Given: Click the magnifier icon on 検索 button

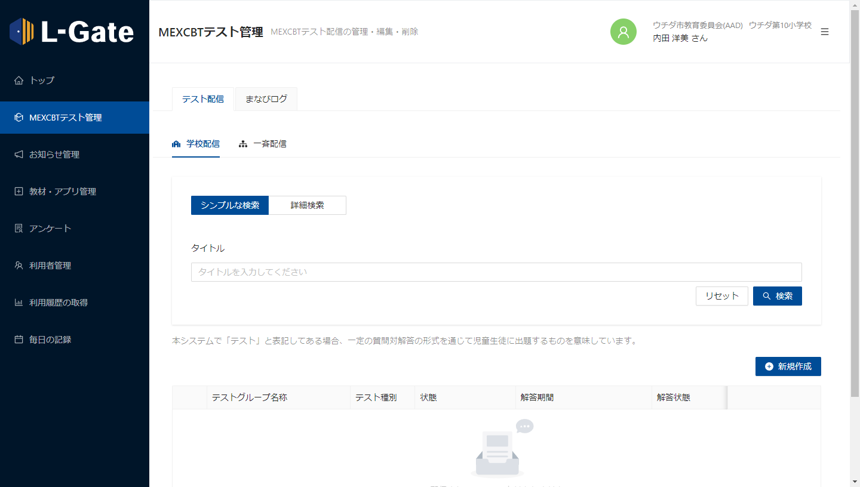Looking at the screenshot, I should click(767, 296).
